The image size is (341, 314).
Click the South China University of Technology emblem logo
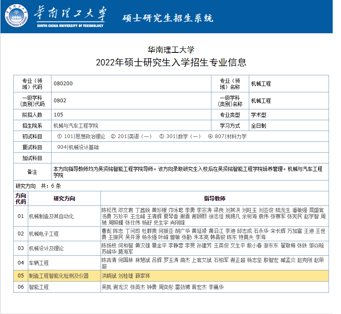pyautogui.click(x=17, y=16)
